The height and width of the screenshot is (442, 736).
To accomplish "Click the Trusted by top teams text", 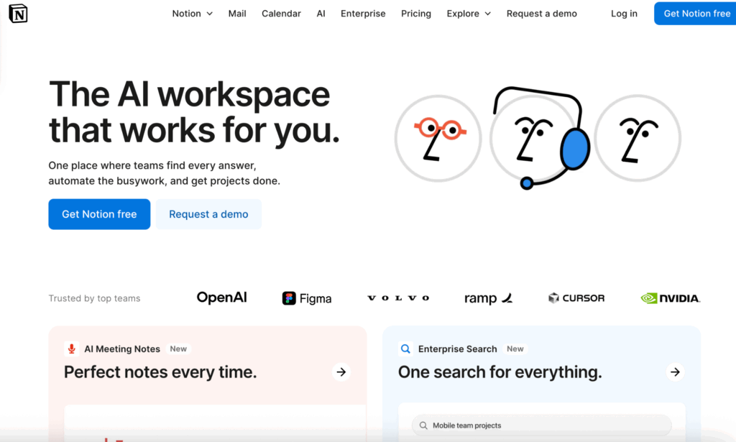I will [94, 298].
